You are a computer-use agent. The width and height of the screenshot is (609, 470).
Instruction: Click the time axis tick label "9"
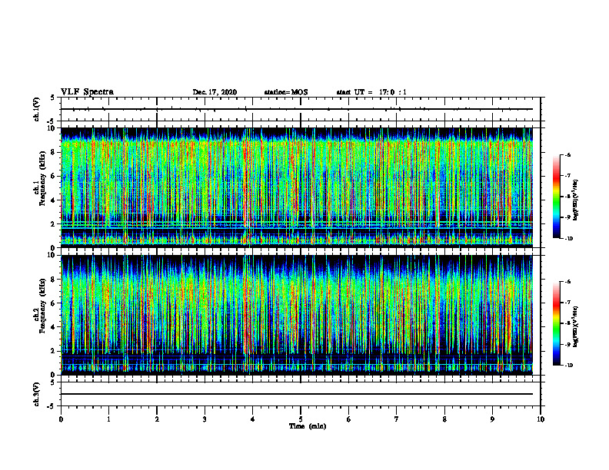click(x=492, y=419)
